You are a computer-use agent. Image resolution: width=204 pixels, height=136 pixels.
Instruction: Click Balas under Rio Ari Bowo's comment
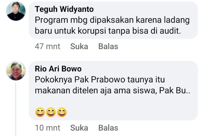click(x=108, y=128)
